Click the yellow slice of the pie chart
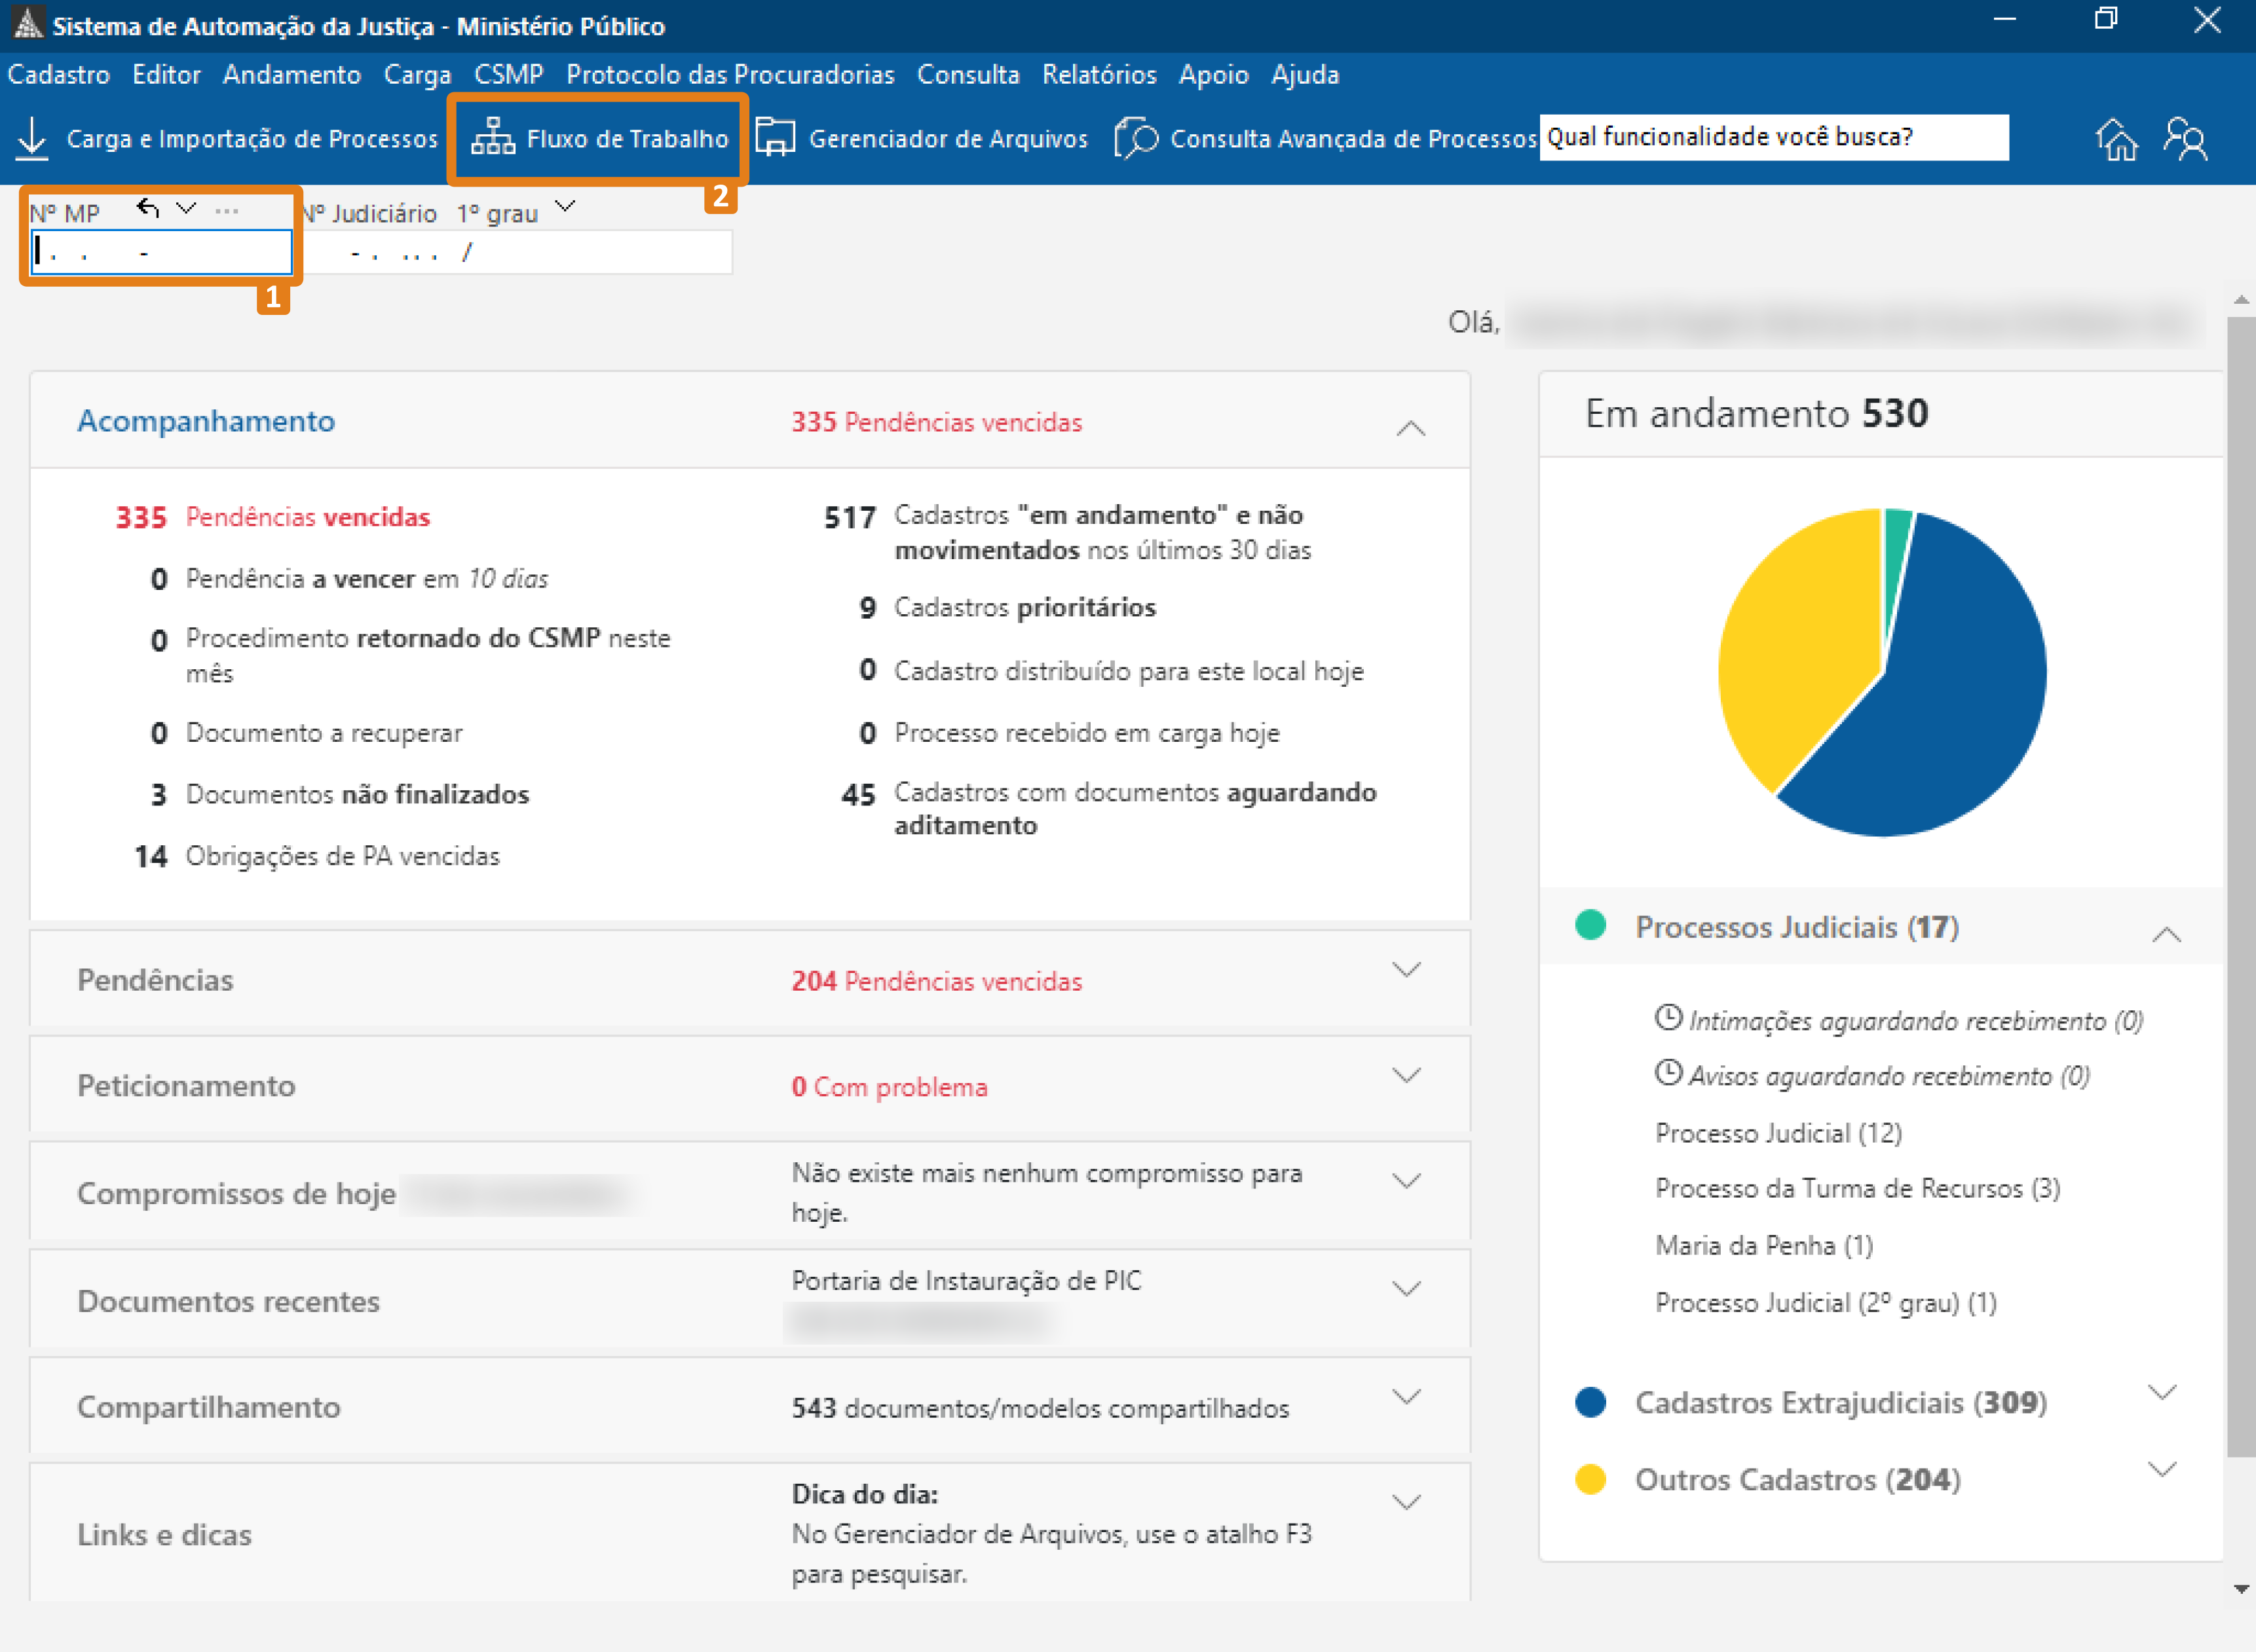This screenshot has height=1652, width=2256. click(x=1791, y=650)
